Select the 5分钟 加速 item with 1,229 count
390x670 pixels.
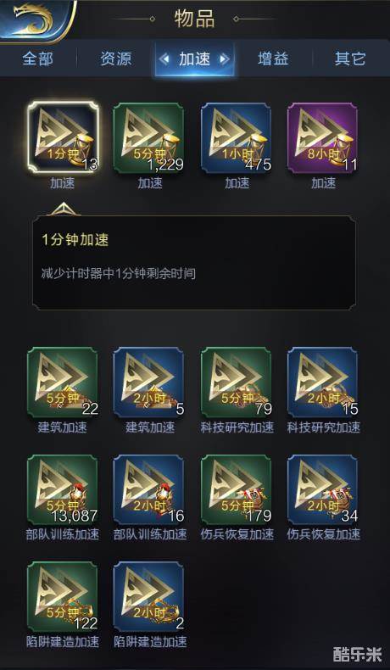[148, 137]
